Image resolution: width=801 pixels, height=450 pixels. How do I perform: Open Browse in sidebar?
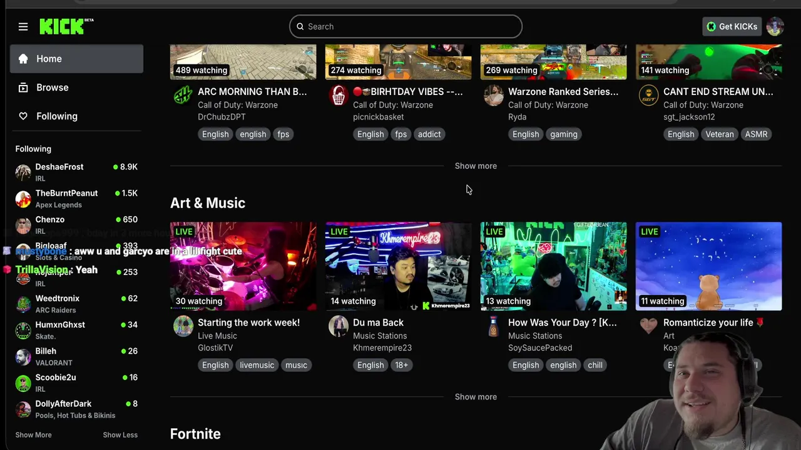click(76, 87)
